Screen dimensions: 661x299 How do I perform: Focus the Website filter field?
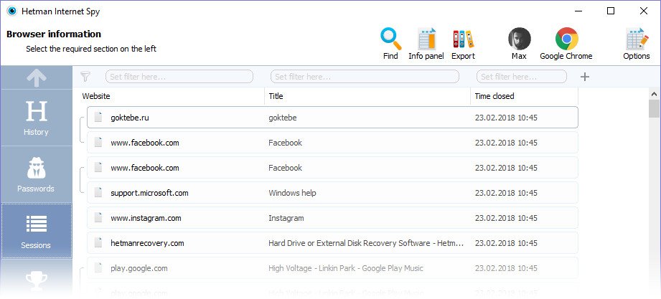coord(179,77)
